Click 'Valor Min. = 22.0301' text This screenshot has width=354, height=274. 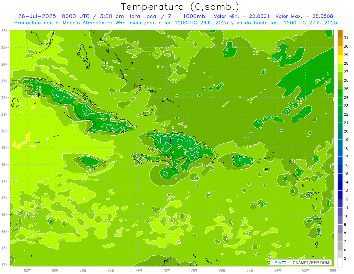click(242, 16)
